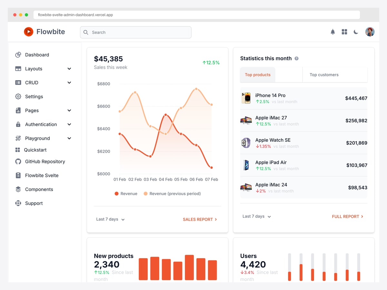Click the Apple Watch SE thumbnail
The height and width of the screenshot is (290, 387).
click(246, 143)
